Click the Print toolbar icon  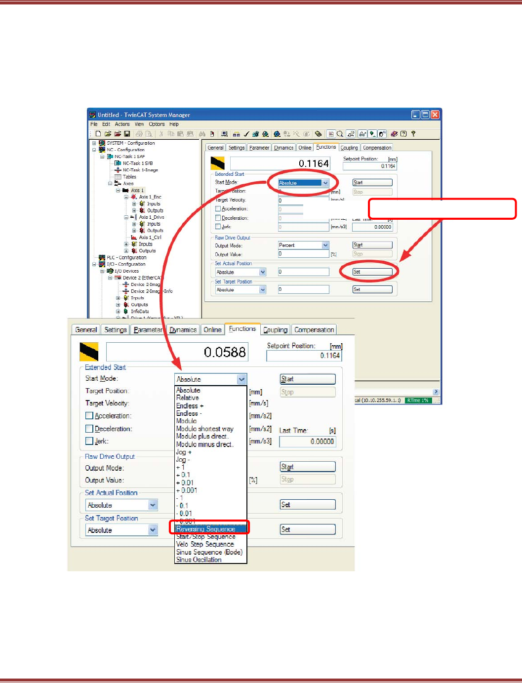[x=139, y=133]
